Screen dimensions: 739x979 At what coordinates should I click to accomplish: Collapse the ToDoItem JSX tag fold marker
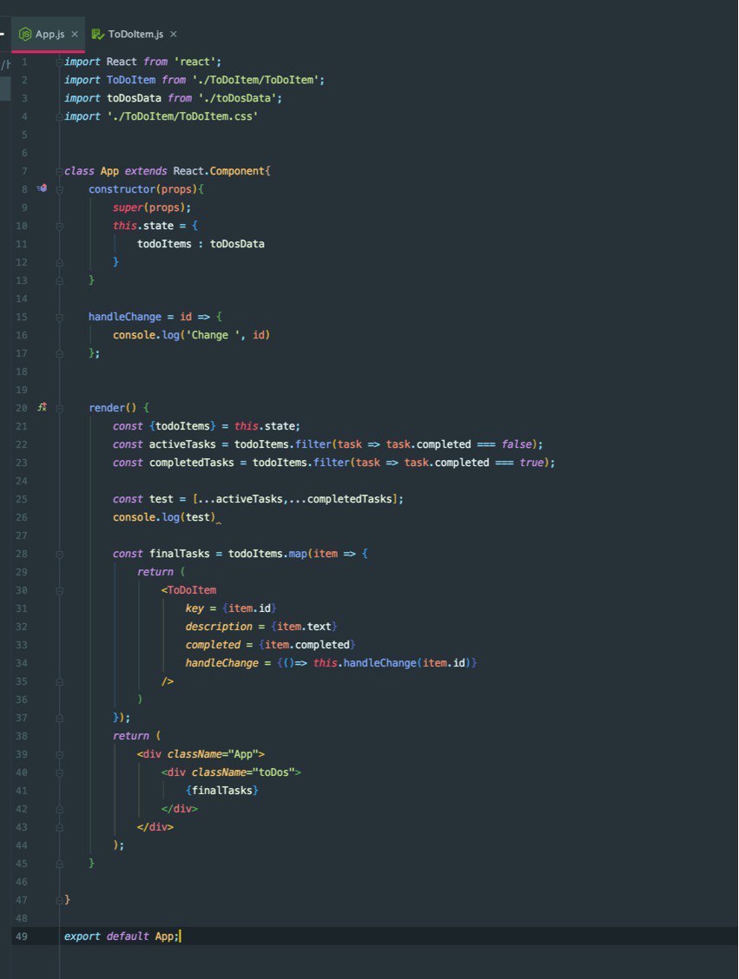coord(59,591)
